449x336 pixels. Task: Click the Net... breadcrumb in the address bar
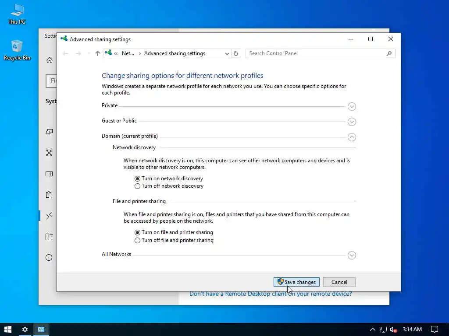point(128,53)
